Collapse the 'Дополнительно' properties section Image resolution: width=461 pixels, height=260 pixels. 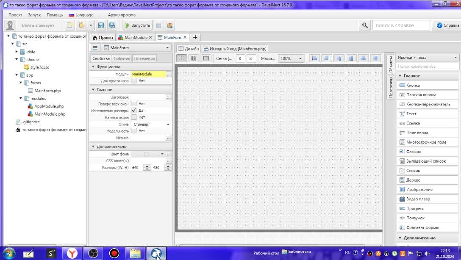pos(93,147)
